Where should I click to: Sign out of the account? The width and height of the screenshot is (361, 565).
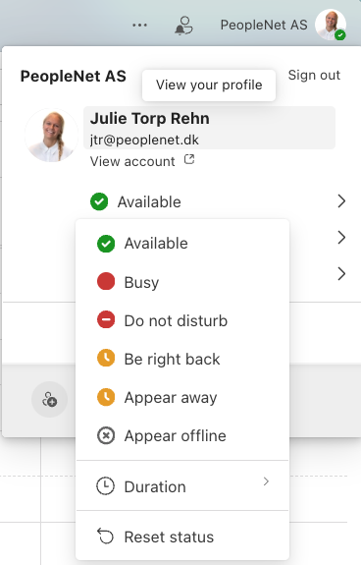coord(314,75)
